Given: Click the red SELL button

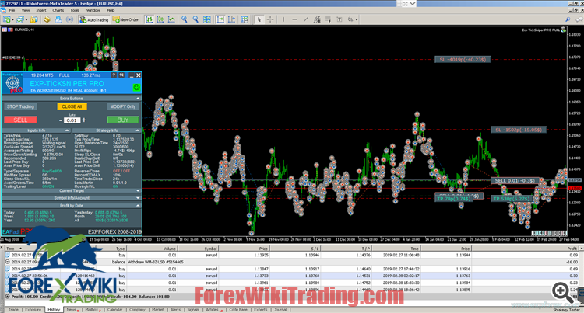Looking at the screenshot, I should coord(20,120).
